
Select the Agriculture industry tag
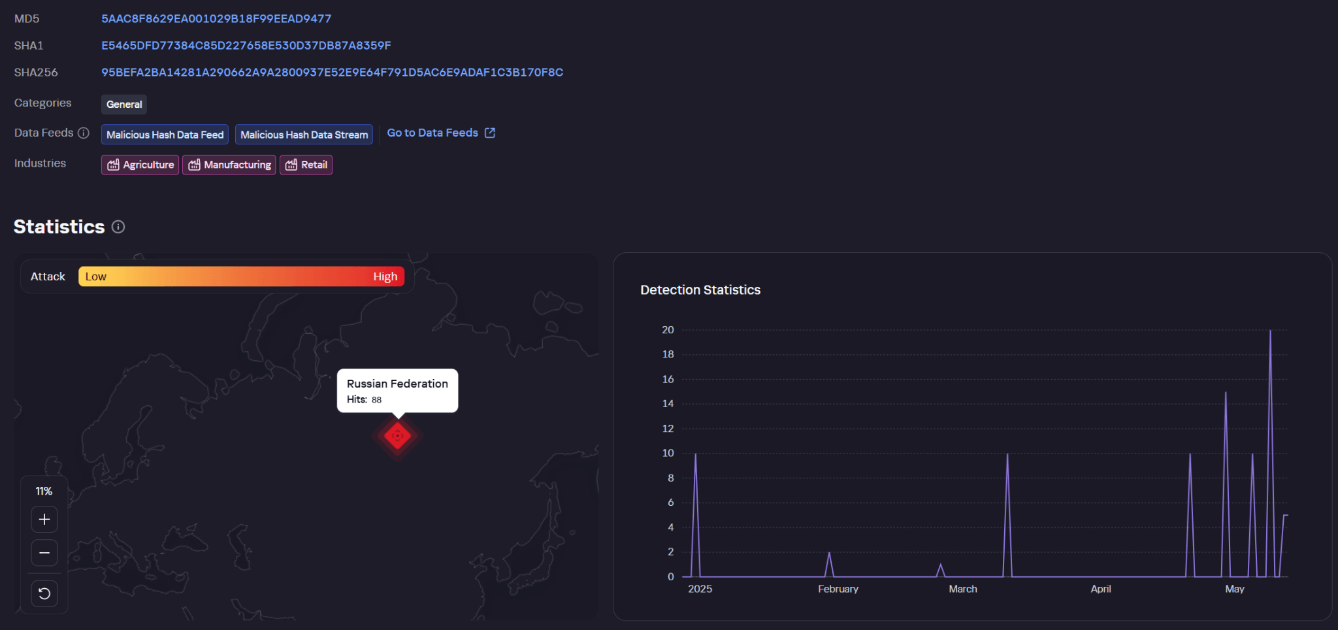point(140,165)
